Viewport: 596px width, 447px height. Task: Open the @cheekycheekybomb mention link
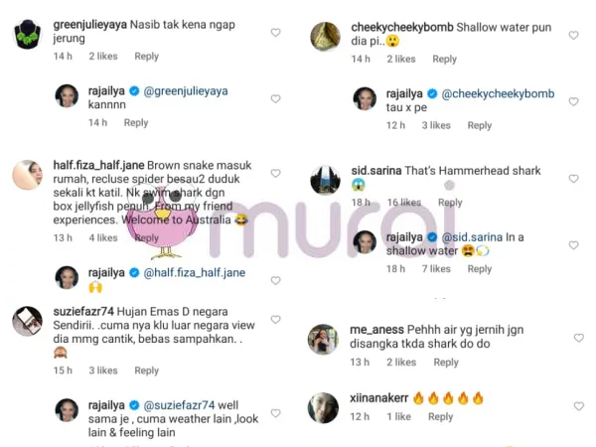pos(498,94)
